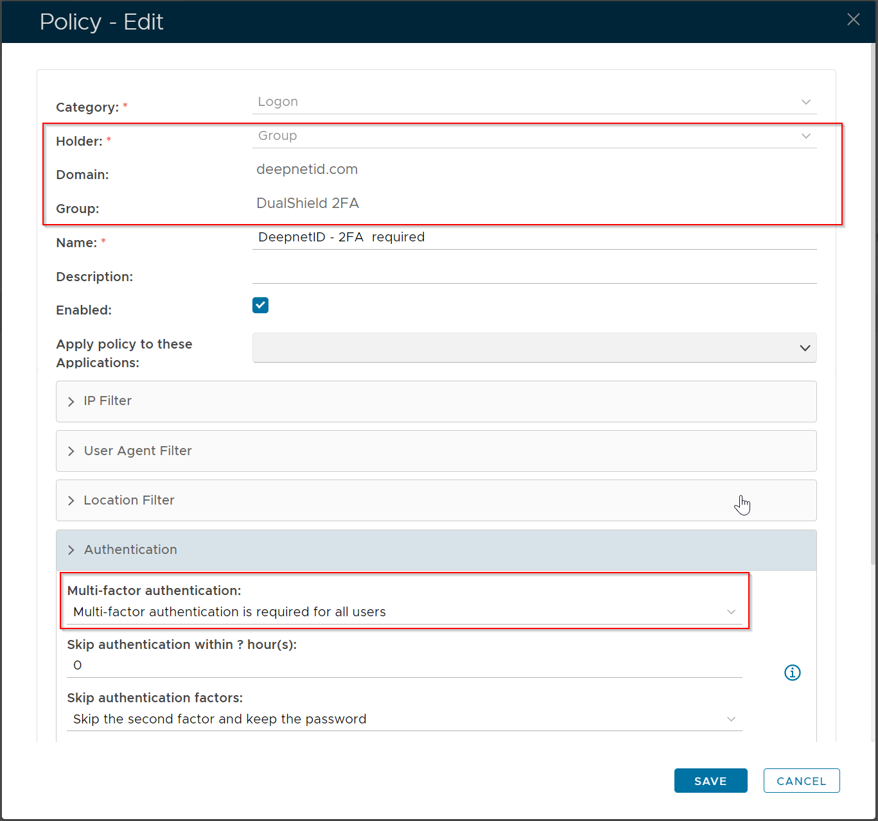Open Skip authentication factors dropdown
The width and height of the screenshot is (878, 821).
(x=404, y=719)
